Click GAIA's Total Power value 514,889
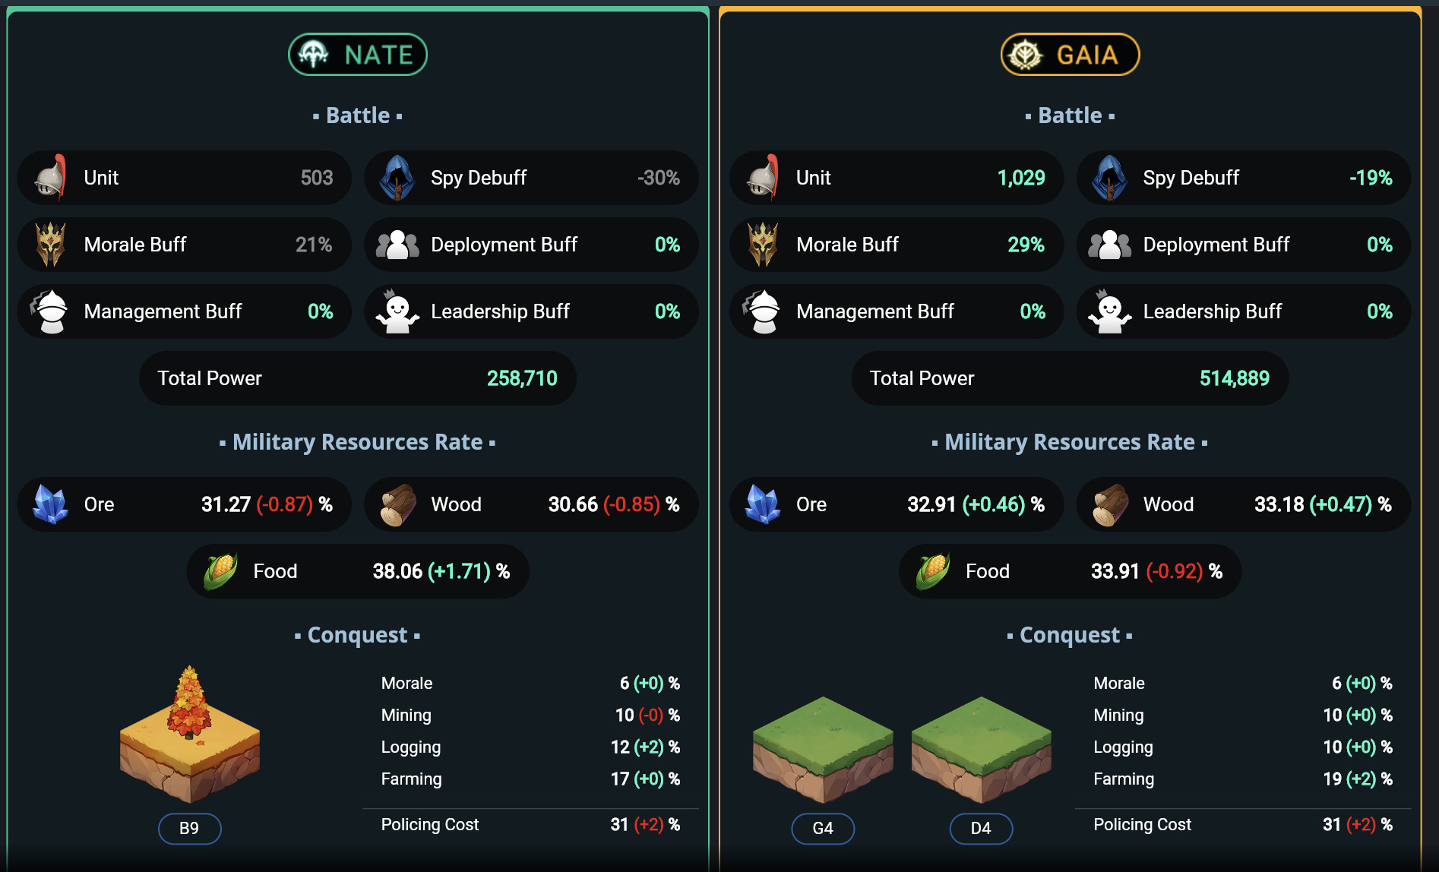1439x872 pixels. click(1234, 378)
